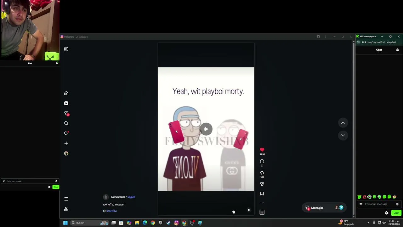Go to Instagram Home feed
This screenshot has height=227, width=403.
[66, 93]
